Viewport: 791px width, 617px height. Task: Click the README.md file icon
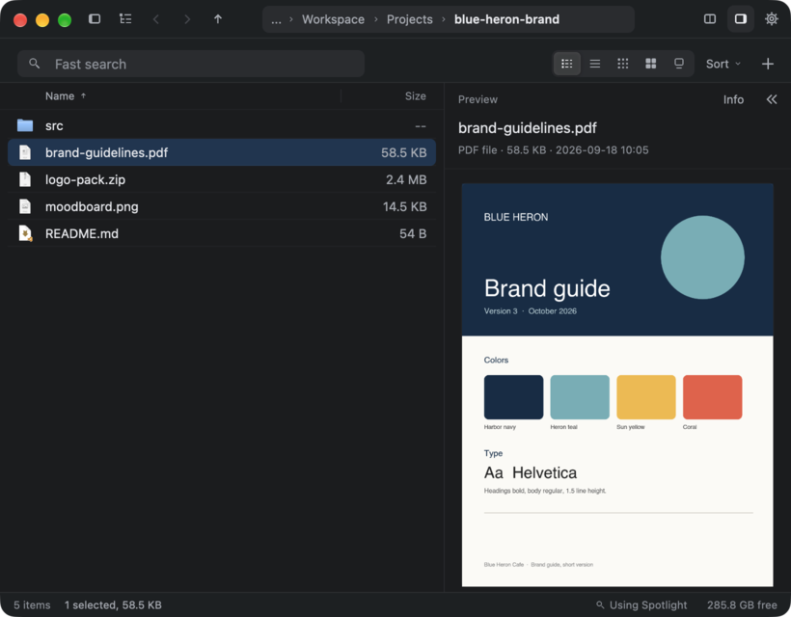pyautogui.click(x=25, y=234)
